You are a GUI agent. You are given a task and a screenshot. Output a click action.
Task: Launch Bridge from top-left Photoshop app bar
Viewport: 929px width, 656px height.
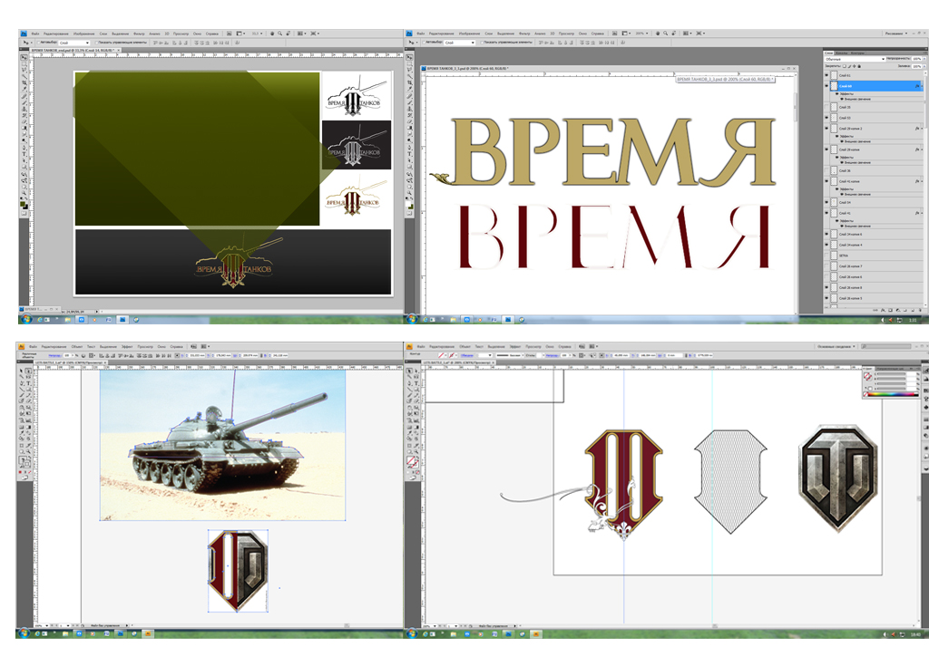229,34
